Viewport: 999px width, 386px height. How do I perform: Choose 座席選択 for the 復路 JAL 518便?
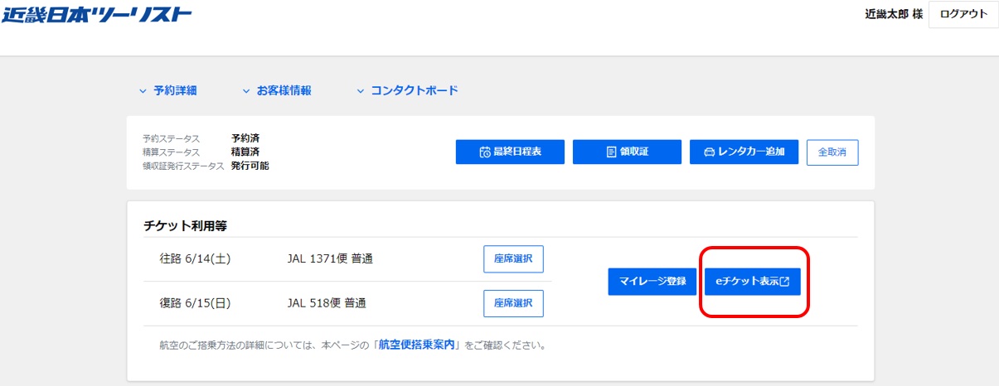coord(513,303)
